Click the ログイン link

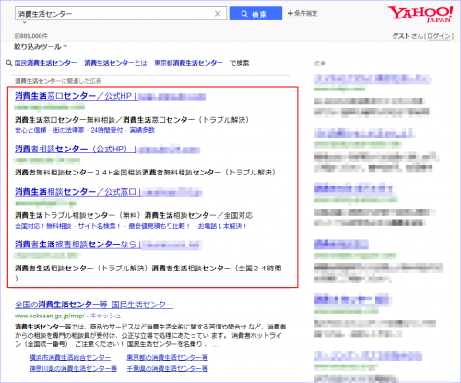[439, 36]
